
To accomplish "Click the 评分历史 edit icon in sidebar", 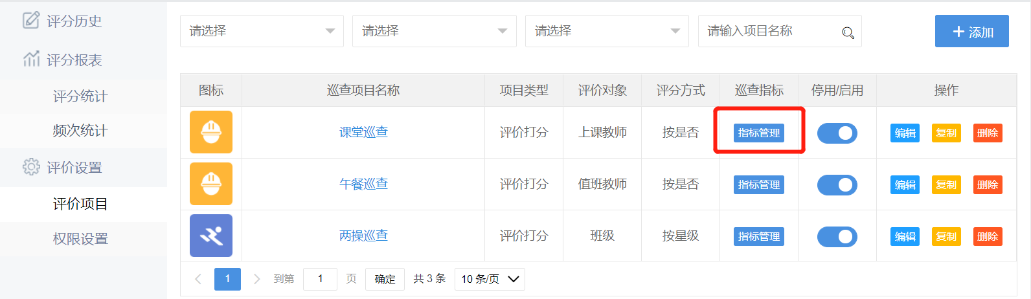I will click(x=30, y=21).
